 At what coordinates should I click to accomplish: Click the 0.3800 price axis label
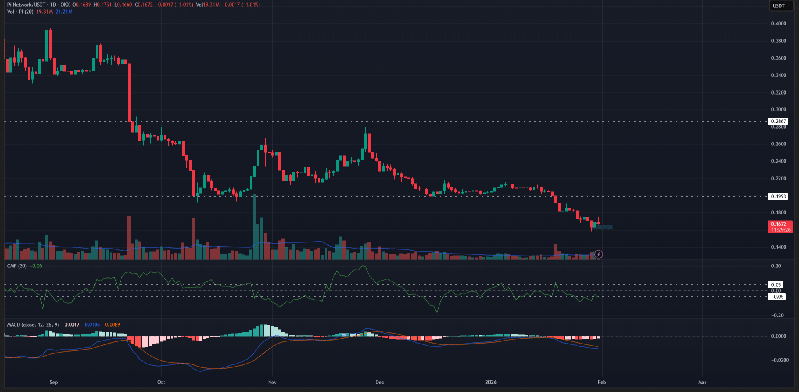click(x=778, y=41)
